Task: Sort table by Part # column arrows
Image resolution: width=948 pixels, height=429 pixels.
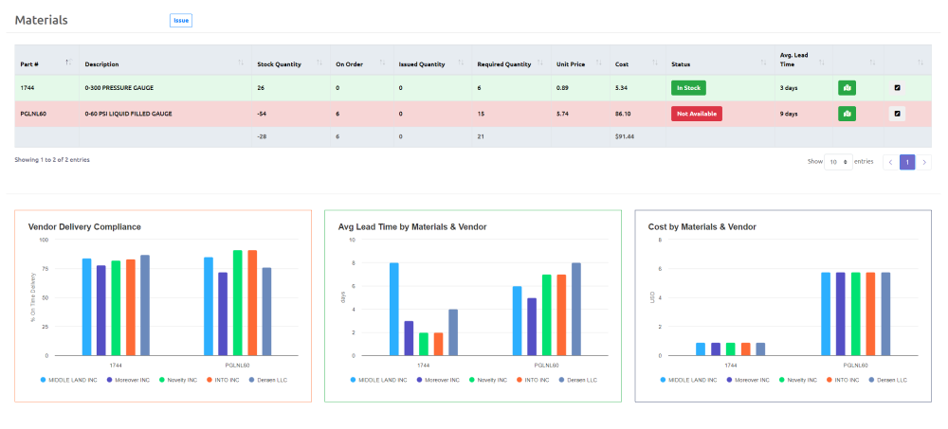Action: point(69,63)
